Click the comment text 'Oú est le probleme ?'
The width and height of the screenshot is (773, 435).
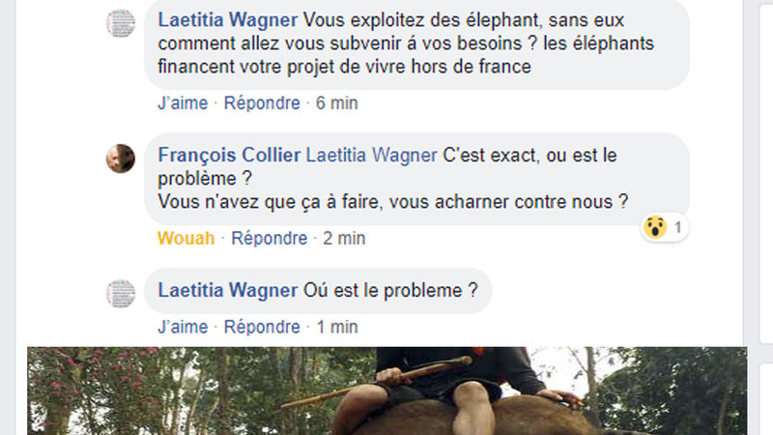(x=391, y=291)
